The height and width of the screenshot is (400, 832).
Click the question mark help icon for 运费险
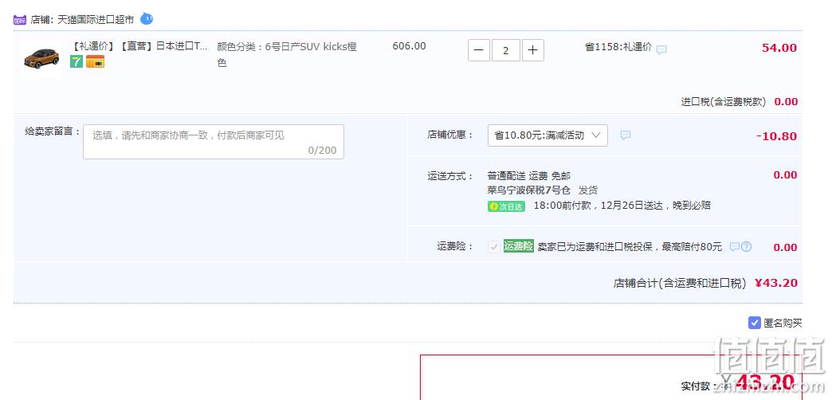click(x=747, y=247)
